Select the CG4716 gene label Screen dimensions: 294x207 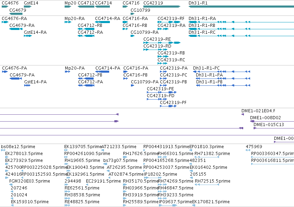[131, 3]
